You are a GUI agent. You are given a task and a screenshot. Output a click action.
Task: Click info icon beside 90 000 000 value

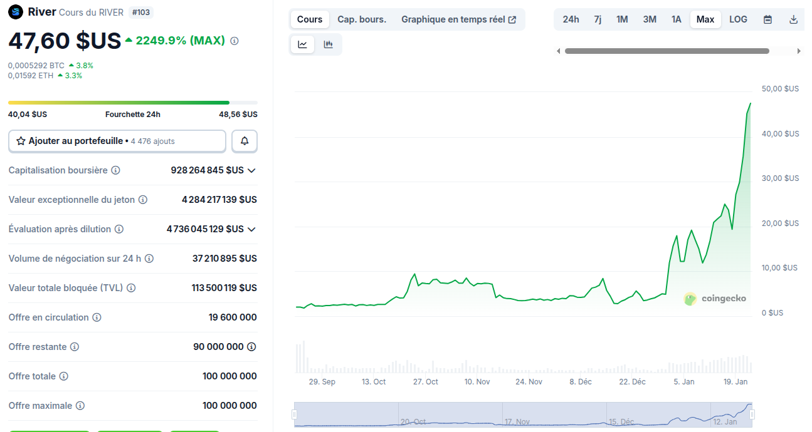pyautogui.click(x=251, y=347)
